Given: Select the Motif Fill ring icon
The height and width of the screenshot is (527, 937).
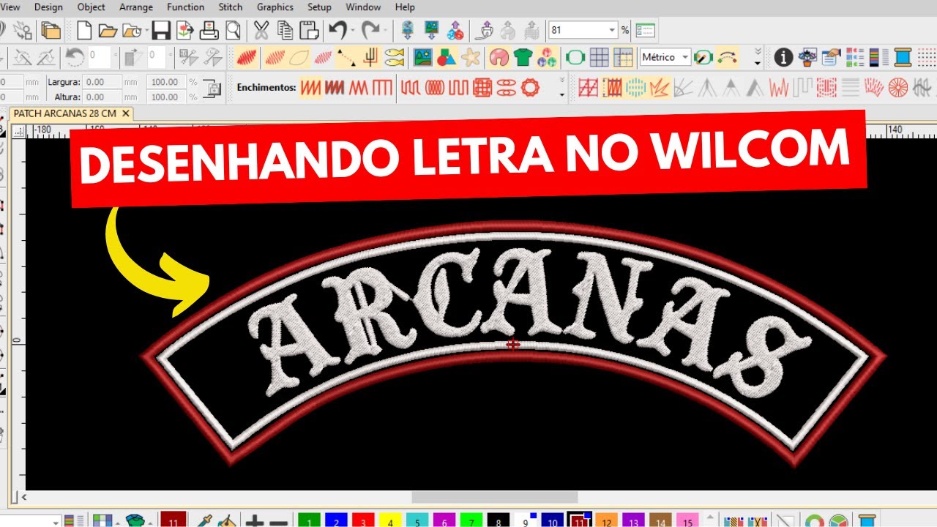Looking at the screenshot, I should tap(530, 89).
